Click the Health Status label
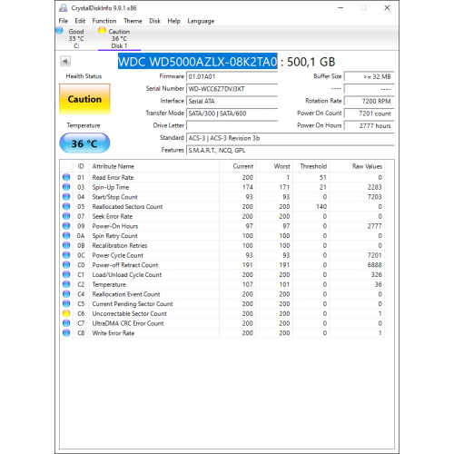 click(x=84, y=76)
